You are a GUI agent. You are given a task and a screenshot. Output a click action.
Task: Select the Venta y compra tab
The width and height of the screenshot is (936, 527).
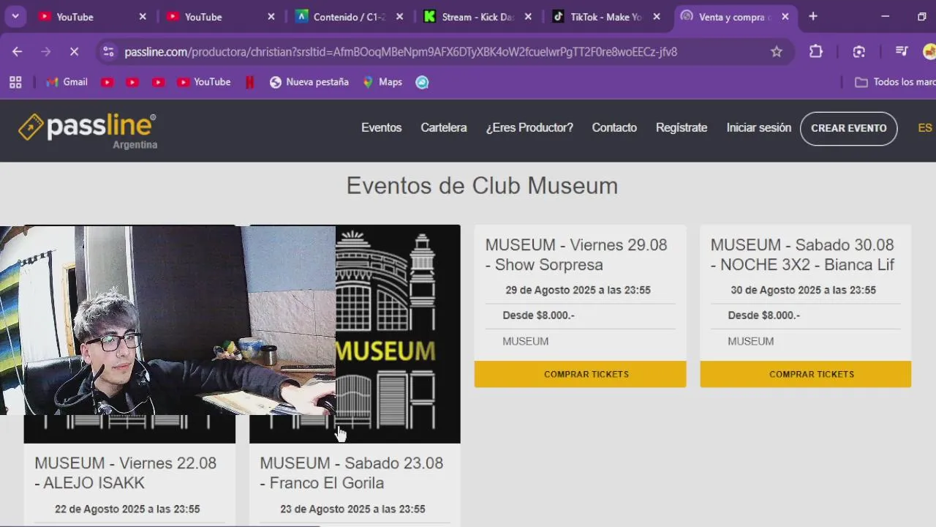click(736, 17)
